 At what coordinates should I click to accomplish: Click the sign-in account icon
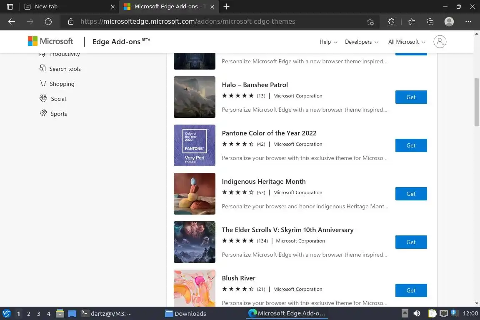[x=440, y=42]
